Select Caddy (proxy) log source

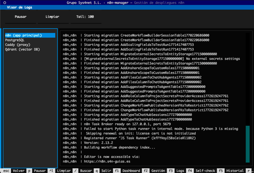(17, 45)
